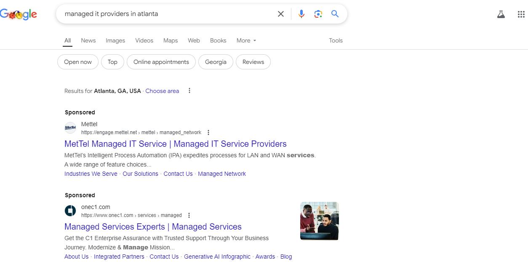Click the Mettel advertiser name
Screen dimensions: 528x262
pyautogui.click(x=89, y=124)
